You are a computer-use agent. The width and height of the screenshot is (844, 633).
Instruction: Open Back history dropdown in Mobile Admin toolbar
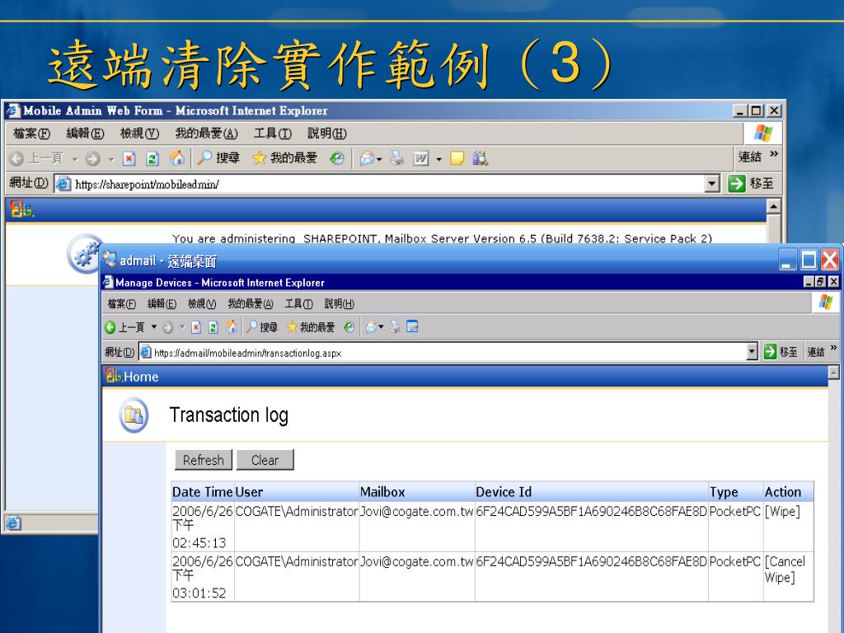[x=75, y=159]
